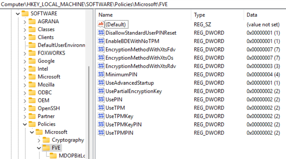The height and width of the screenshot is (159, 286).
Task: Select the DefaultUserEnvironment key
Action: pos(61,45)
